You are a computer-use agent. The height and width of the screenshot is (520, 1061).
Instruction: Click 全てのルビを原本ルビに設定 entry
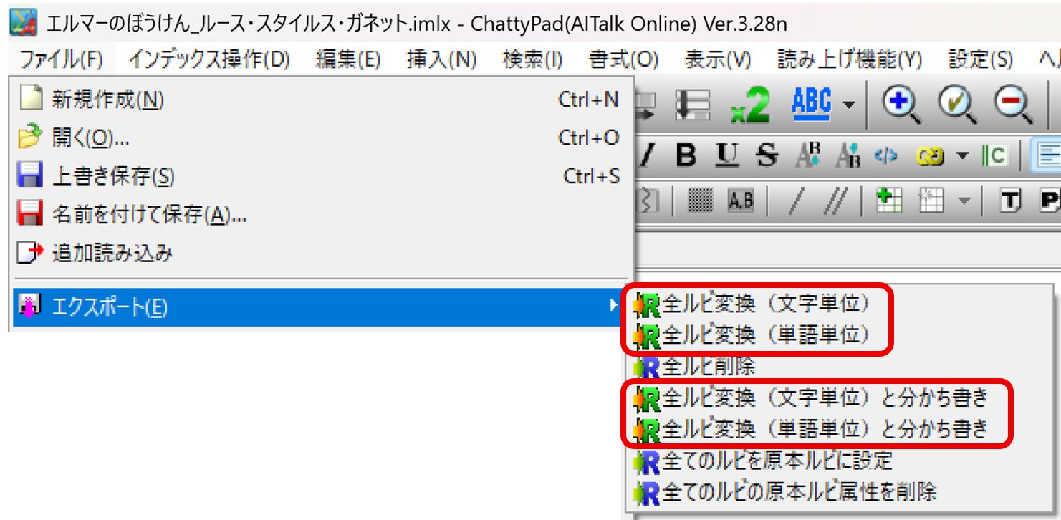[x=777, y=461]
